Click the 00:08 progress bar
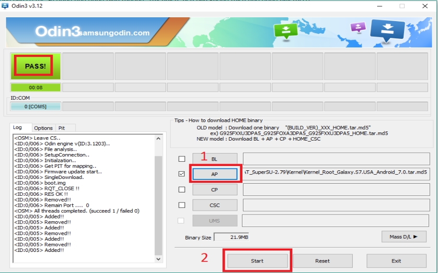438x273 pixels. (x=35, y=87)
